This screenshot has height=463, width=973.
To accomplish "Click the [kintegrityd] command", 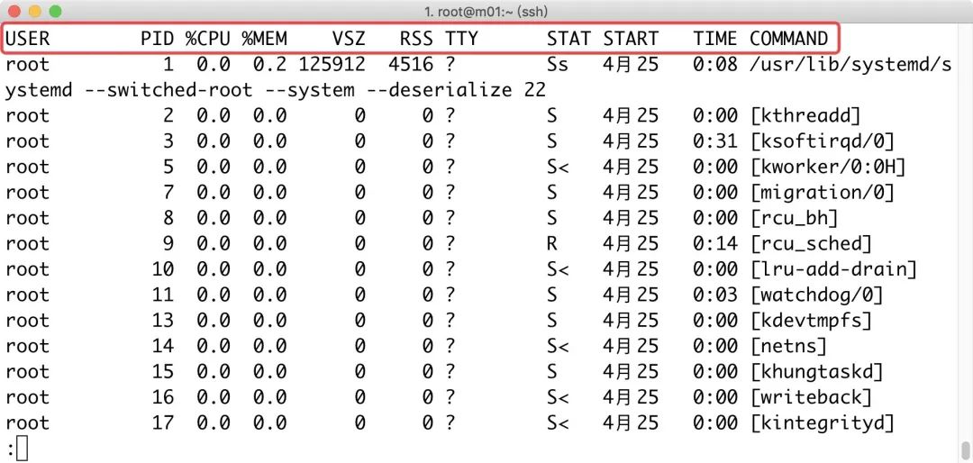I will click(823, 422).
